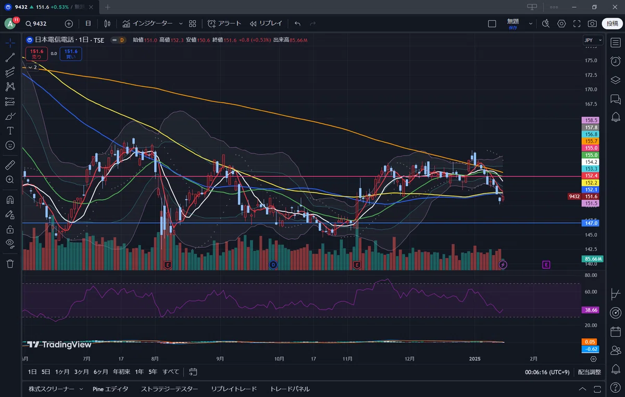
Task: Collapse the bottom panel with chevron
Action: point(582,389)
